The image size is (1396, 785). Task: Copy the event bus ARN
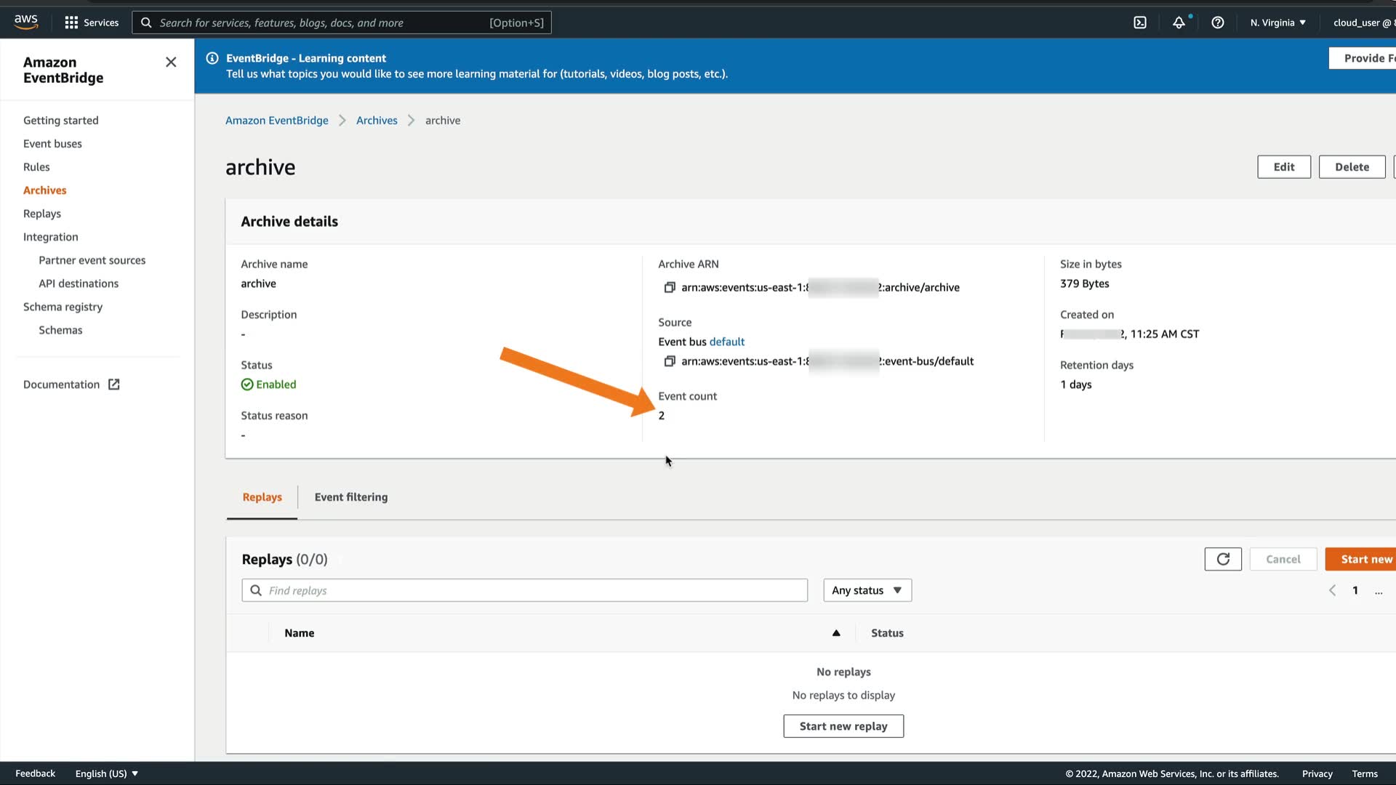click(x=670, y=361)
